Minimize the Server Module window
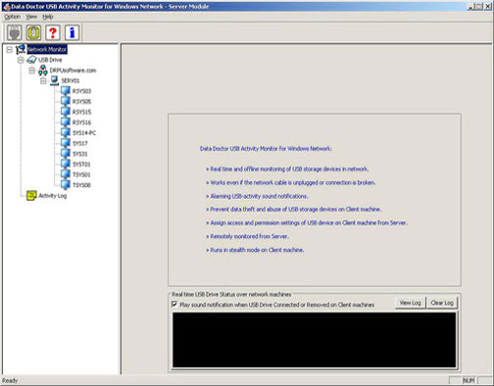The image size is (494, 386). (x=471, y=7)
